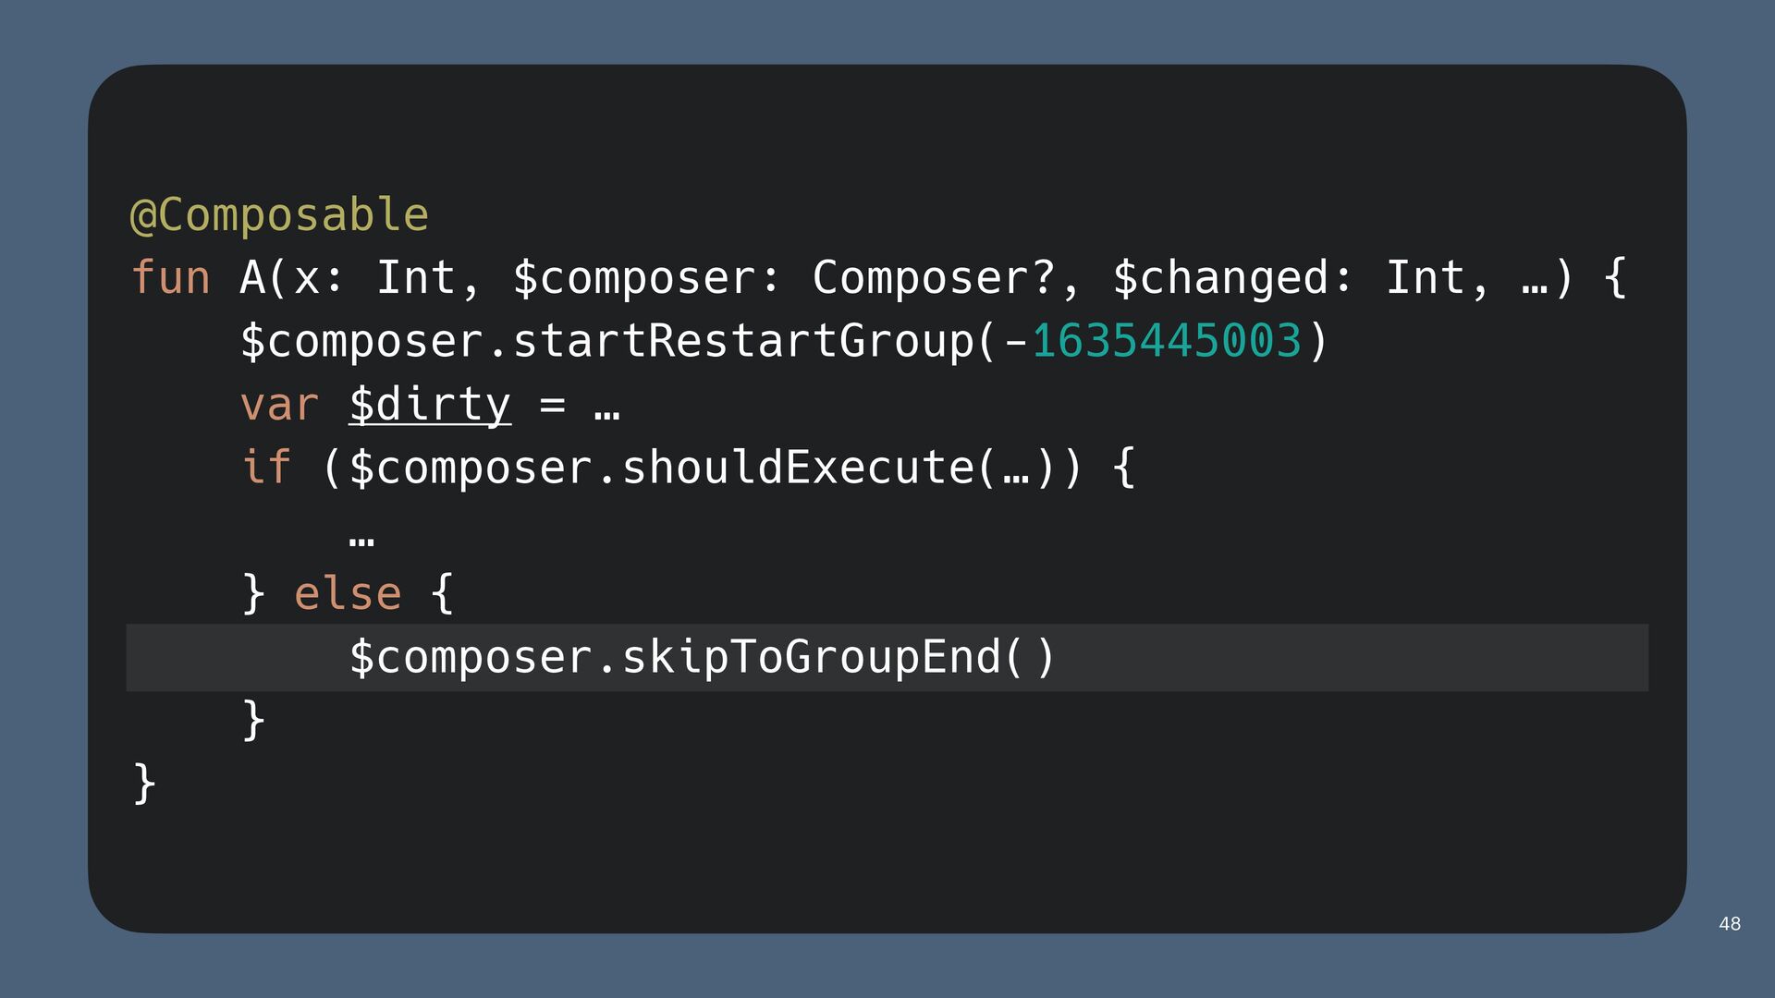Select the teal number 1635445003
The height and width of the screenshot is (998, 1775).
(x=1166, y=341)
